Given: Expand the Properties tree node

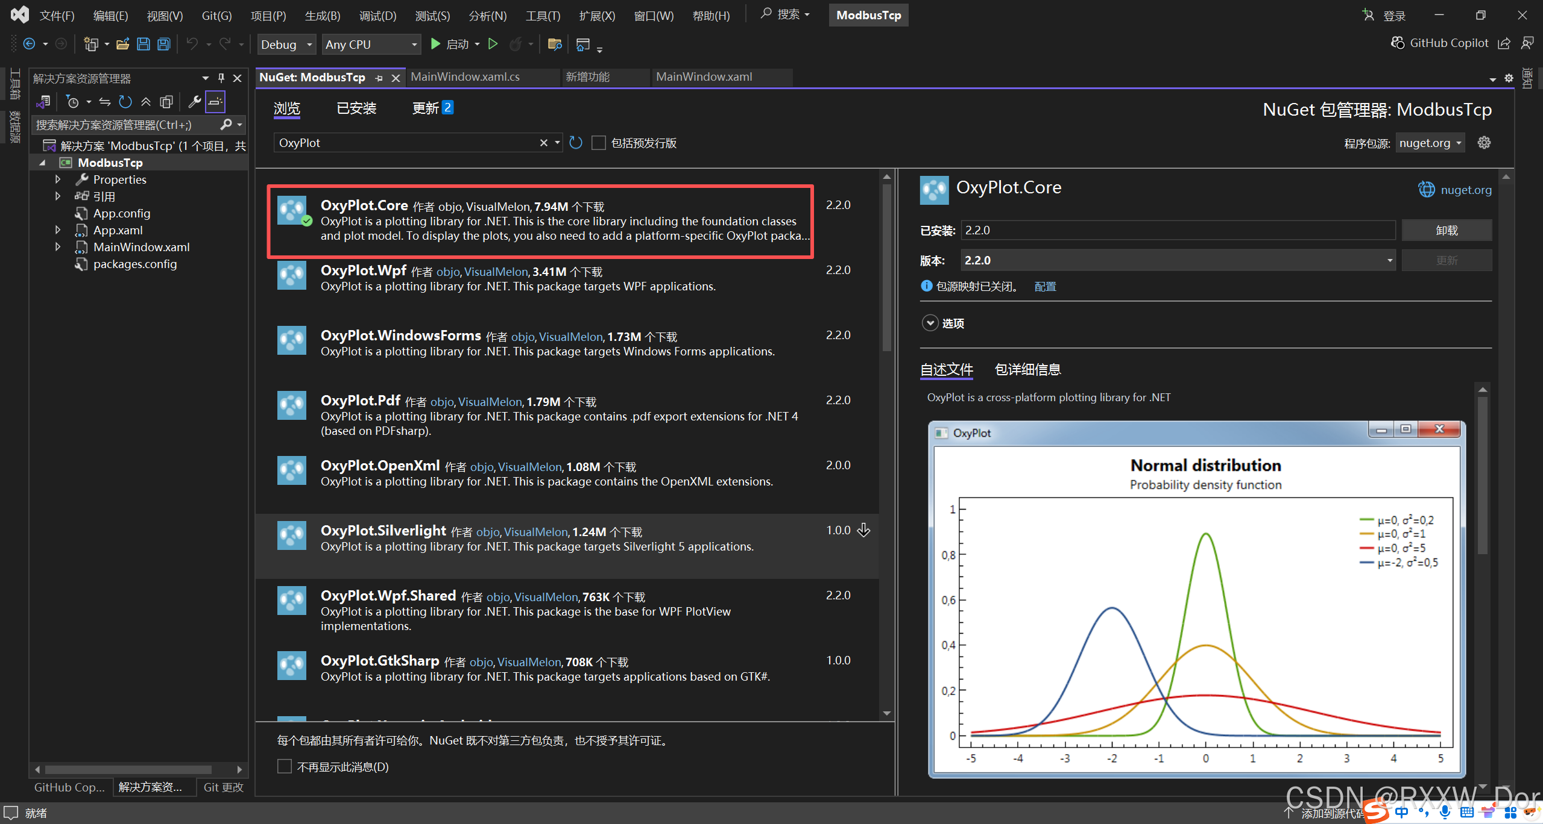Looking at the screenshot, I should click(x=58, y=179).
